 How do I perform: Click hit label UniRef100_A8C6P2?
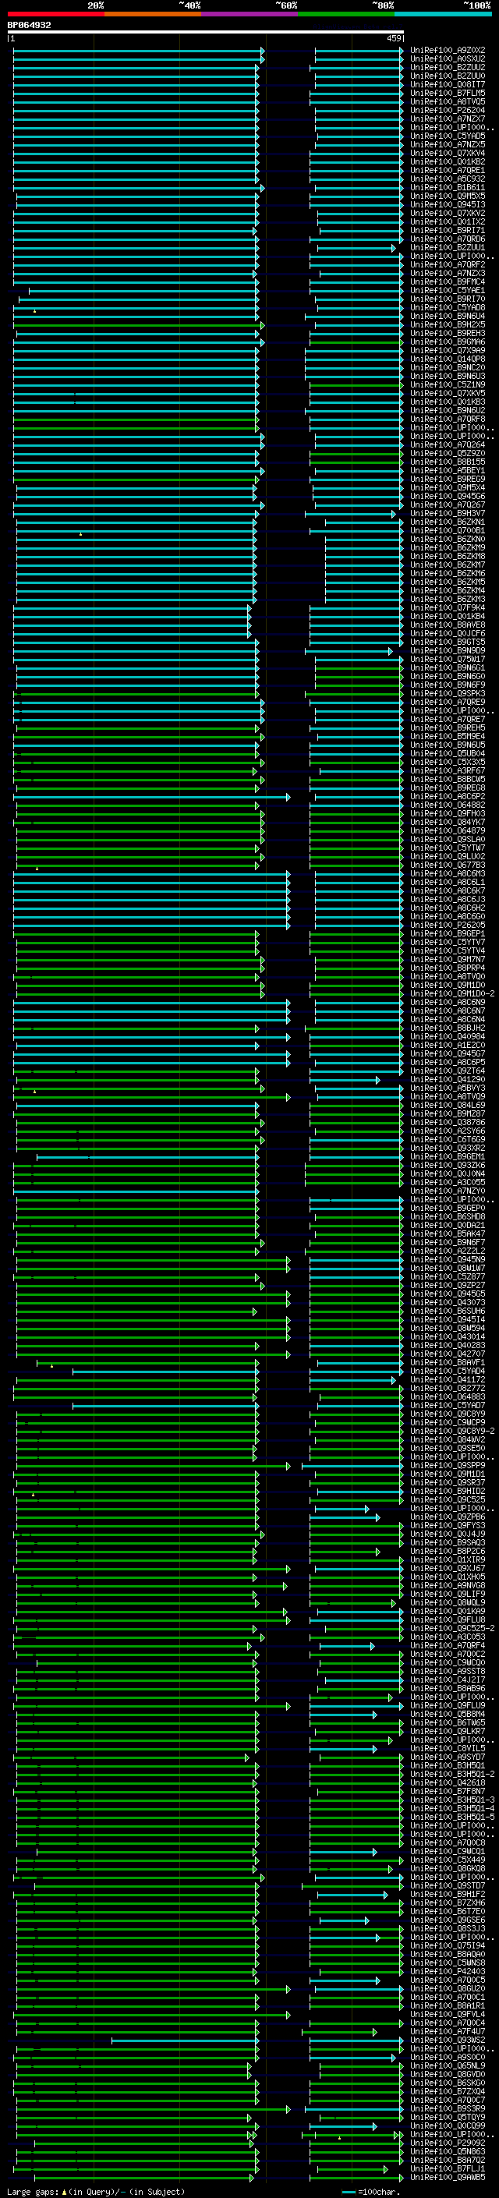click(448, 796)
